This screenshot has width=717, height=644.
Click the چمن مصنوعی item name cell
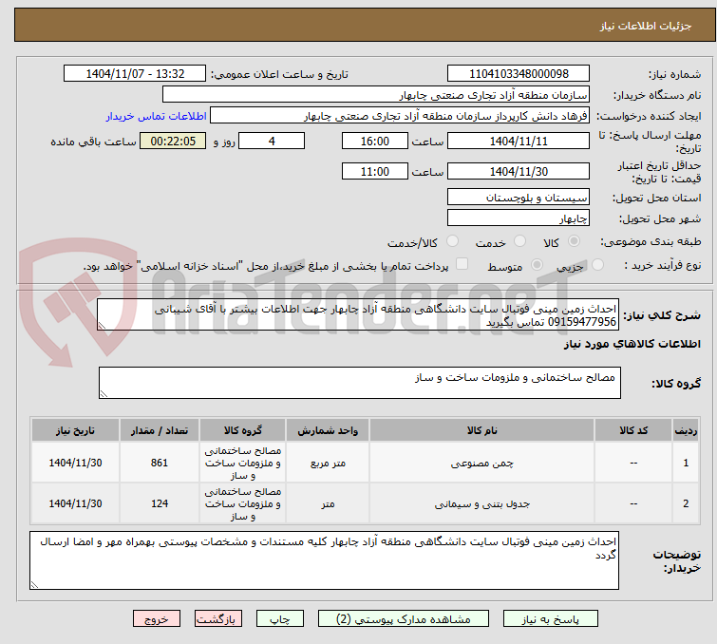click(x=482, y=463)
